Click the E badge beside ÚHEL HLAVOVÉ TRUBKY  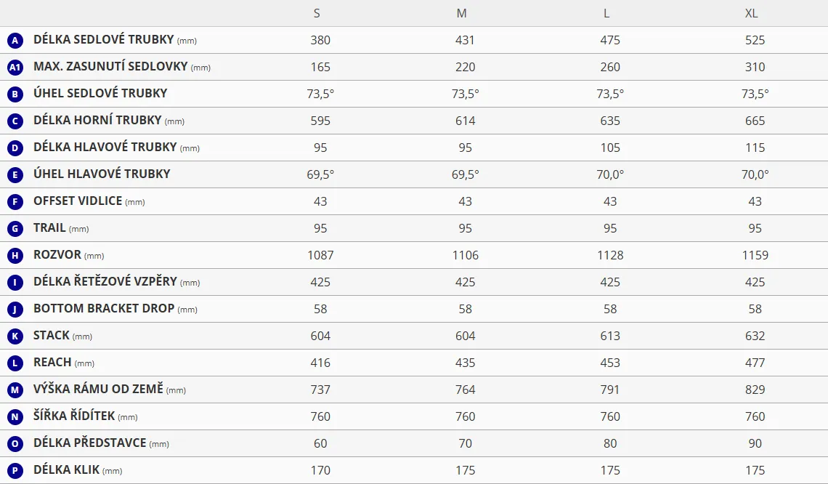point(15,174)
